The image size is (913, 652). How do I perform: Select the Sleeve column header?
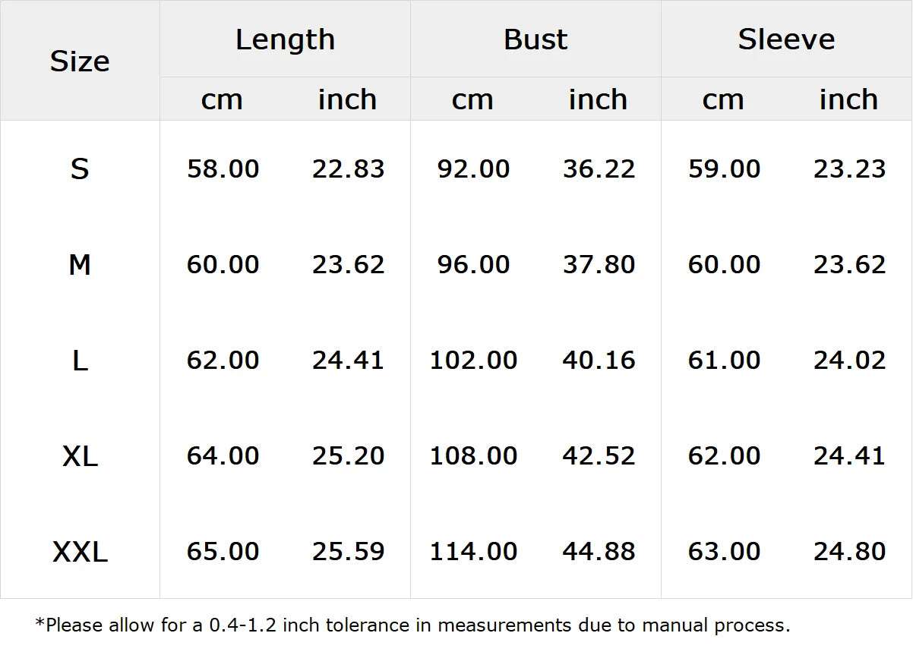pyautogui.click(x=786, y=39)
